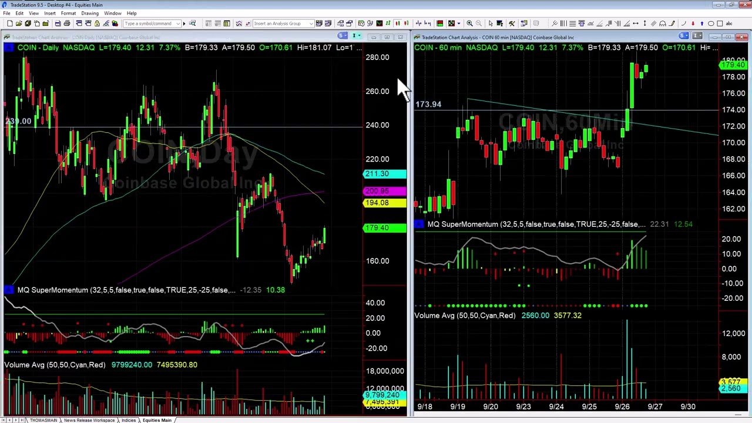Open the chart style dropdown arrow
The width and height of the screenshot is (752, 423).
pyautogui.click(x=458, y=23)
